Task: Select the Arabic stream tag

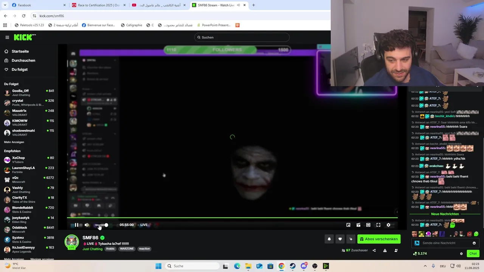Action: [110, 249]
